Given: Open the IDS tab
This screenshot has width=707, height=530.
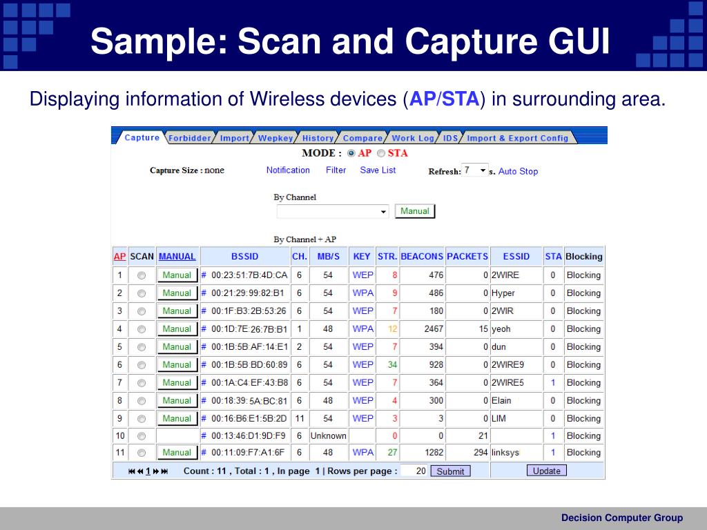Looking at the screenshot, I should point(450,138).
